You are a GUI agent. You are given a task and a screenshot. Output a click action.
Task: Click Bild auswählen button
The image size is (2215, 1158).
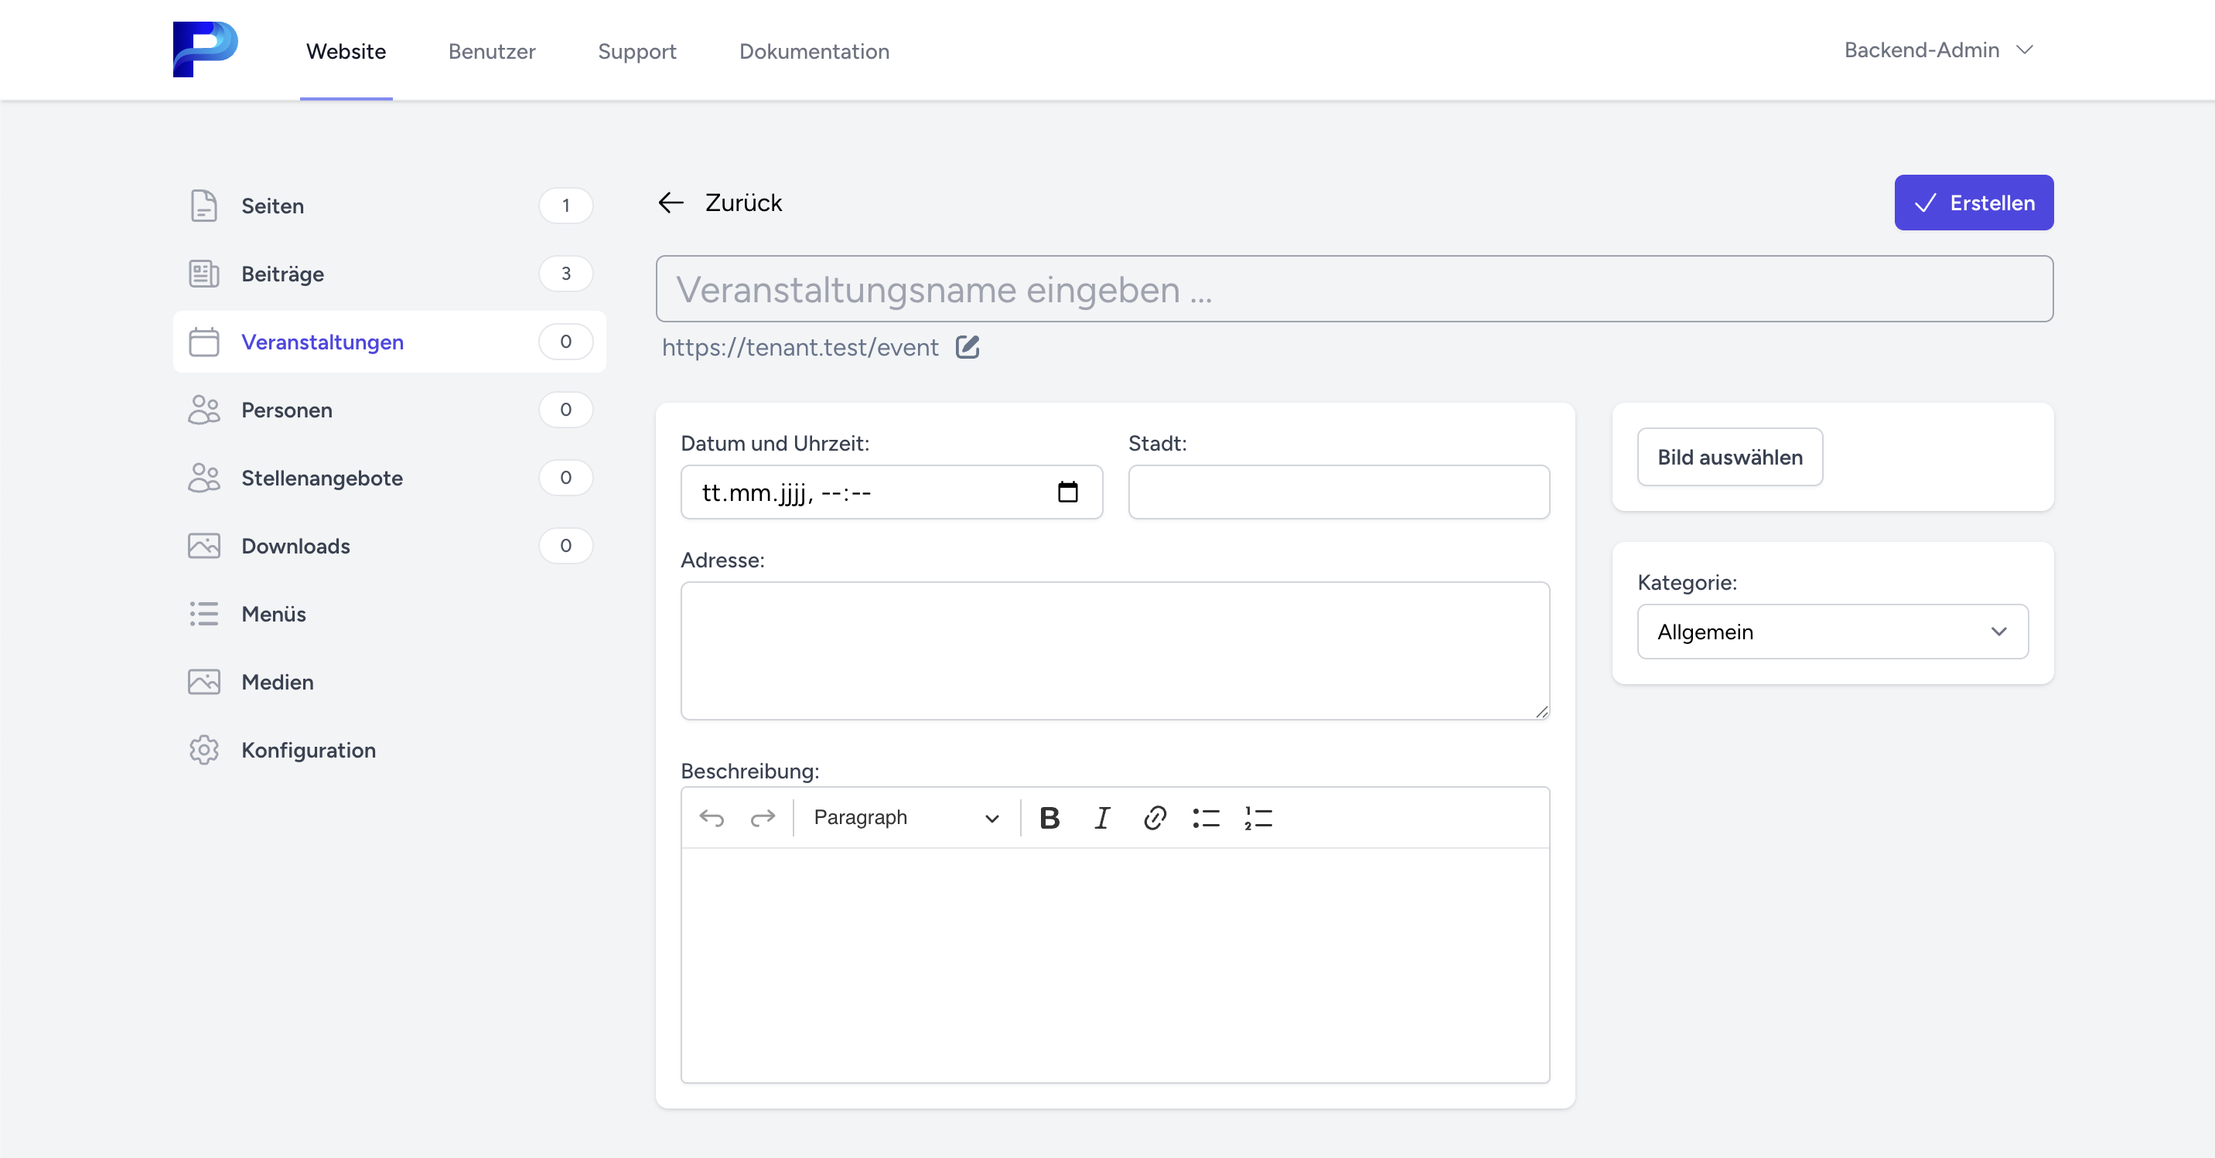(x=1729, y=458)
